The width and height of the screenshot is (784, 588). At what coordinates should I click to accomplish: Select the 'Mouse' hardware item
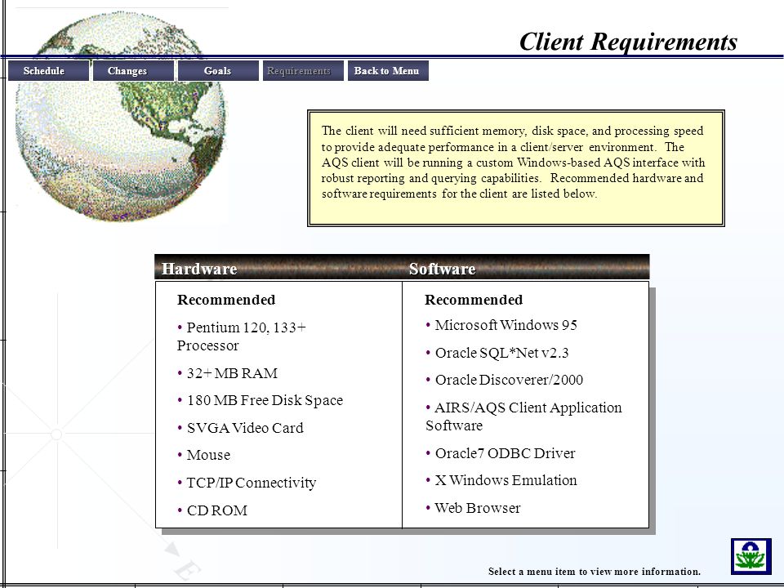click(204, 455)
